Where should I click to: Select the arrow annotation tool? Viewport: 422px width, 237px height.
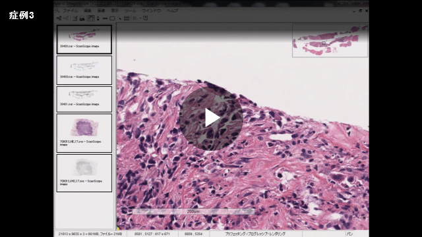point(119,18)
